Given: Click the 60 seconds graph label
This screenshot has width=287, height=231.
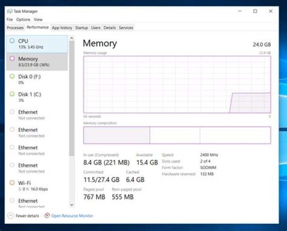Looking at the screenshot, I should tap(92, 116).
